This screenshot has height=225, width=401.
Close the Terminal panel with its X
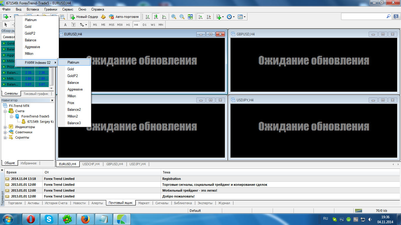coord(2,170)
